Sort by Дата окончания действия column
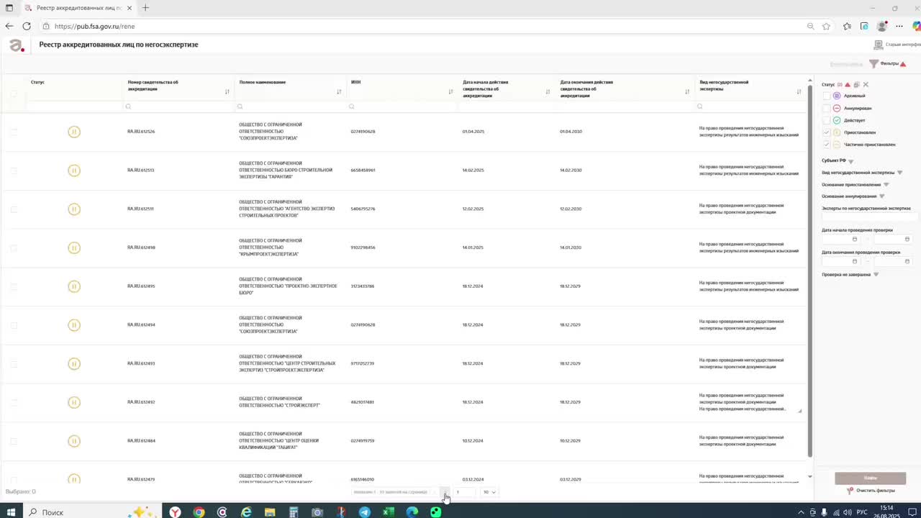The height and width of the screenshot is (518, 921). pos(687,92)
